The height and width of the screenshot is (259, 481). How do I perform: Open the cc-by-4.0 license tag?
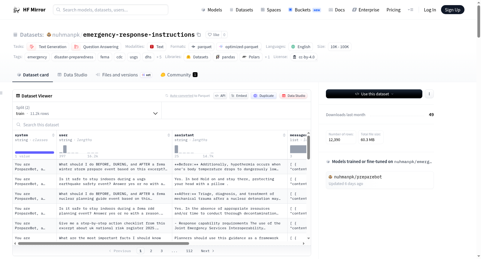coord(304,57)
